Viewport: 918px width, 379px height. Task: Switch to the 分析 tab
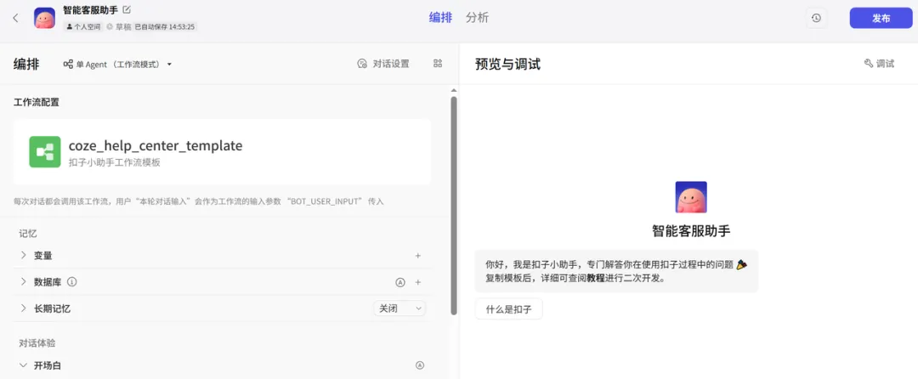point(477,18)
